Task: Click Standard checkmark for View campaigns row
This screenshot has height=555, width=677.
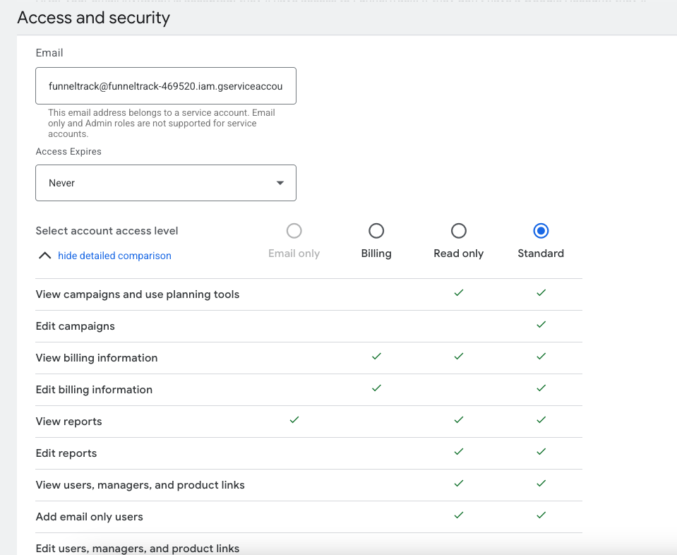Action: tap(541, 293)
